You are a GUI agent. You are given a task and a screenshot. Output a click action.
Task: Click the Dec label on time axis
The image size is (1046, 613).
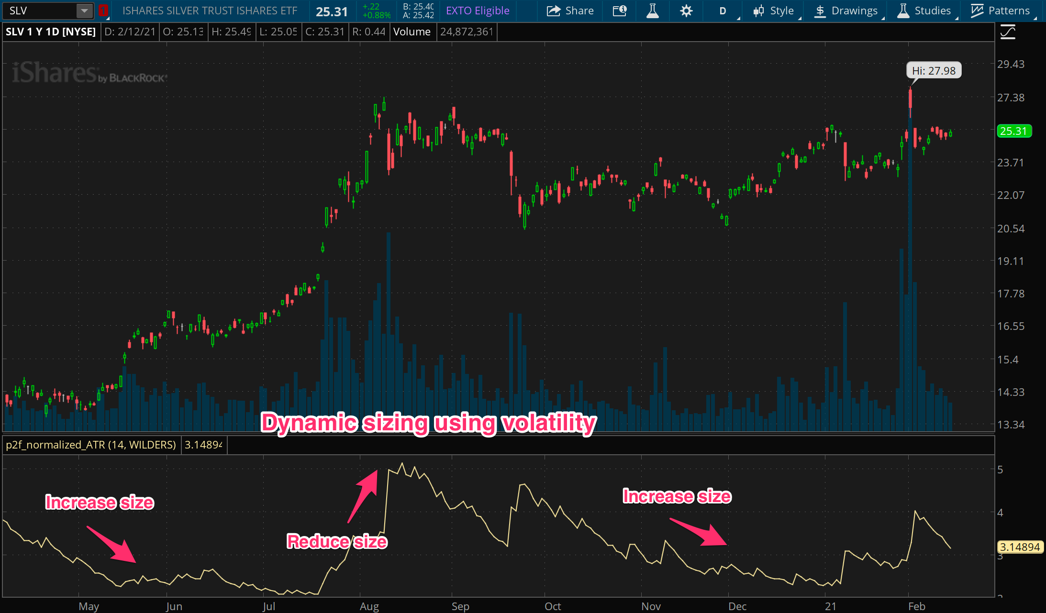point(737,606)
